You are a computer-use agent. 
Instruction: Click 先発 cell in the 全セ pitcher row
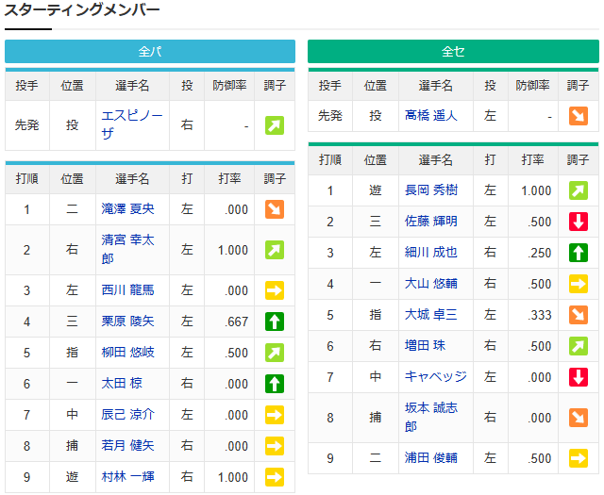tap(330, 115)
